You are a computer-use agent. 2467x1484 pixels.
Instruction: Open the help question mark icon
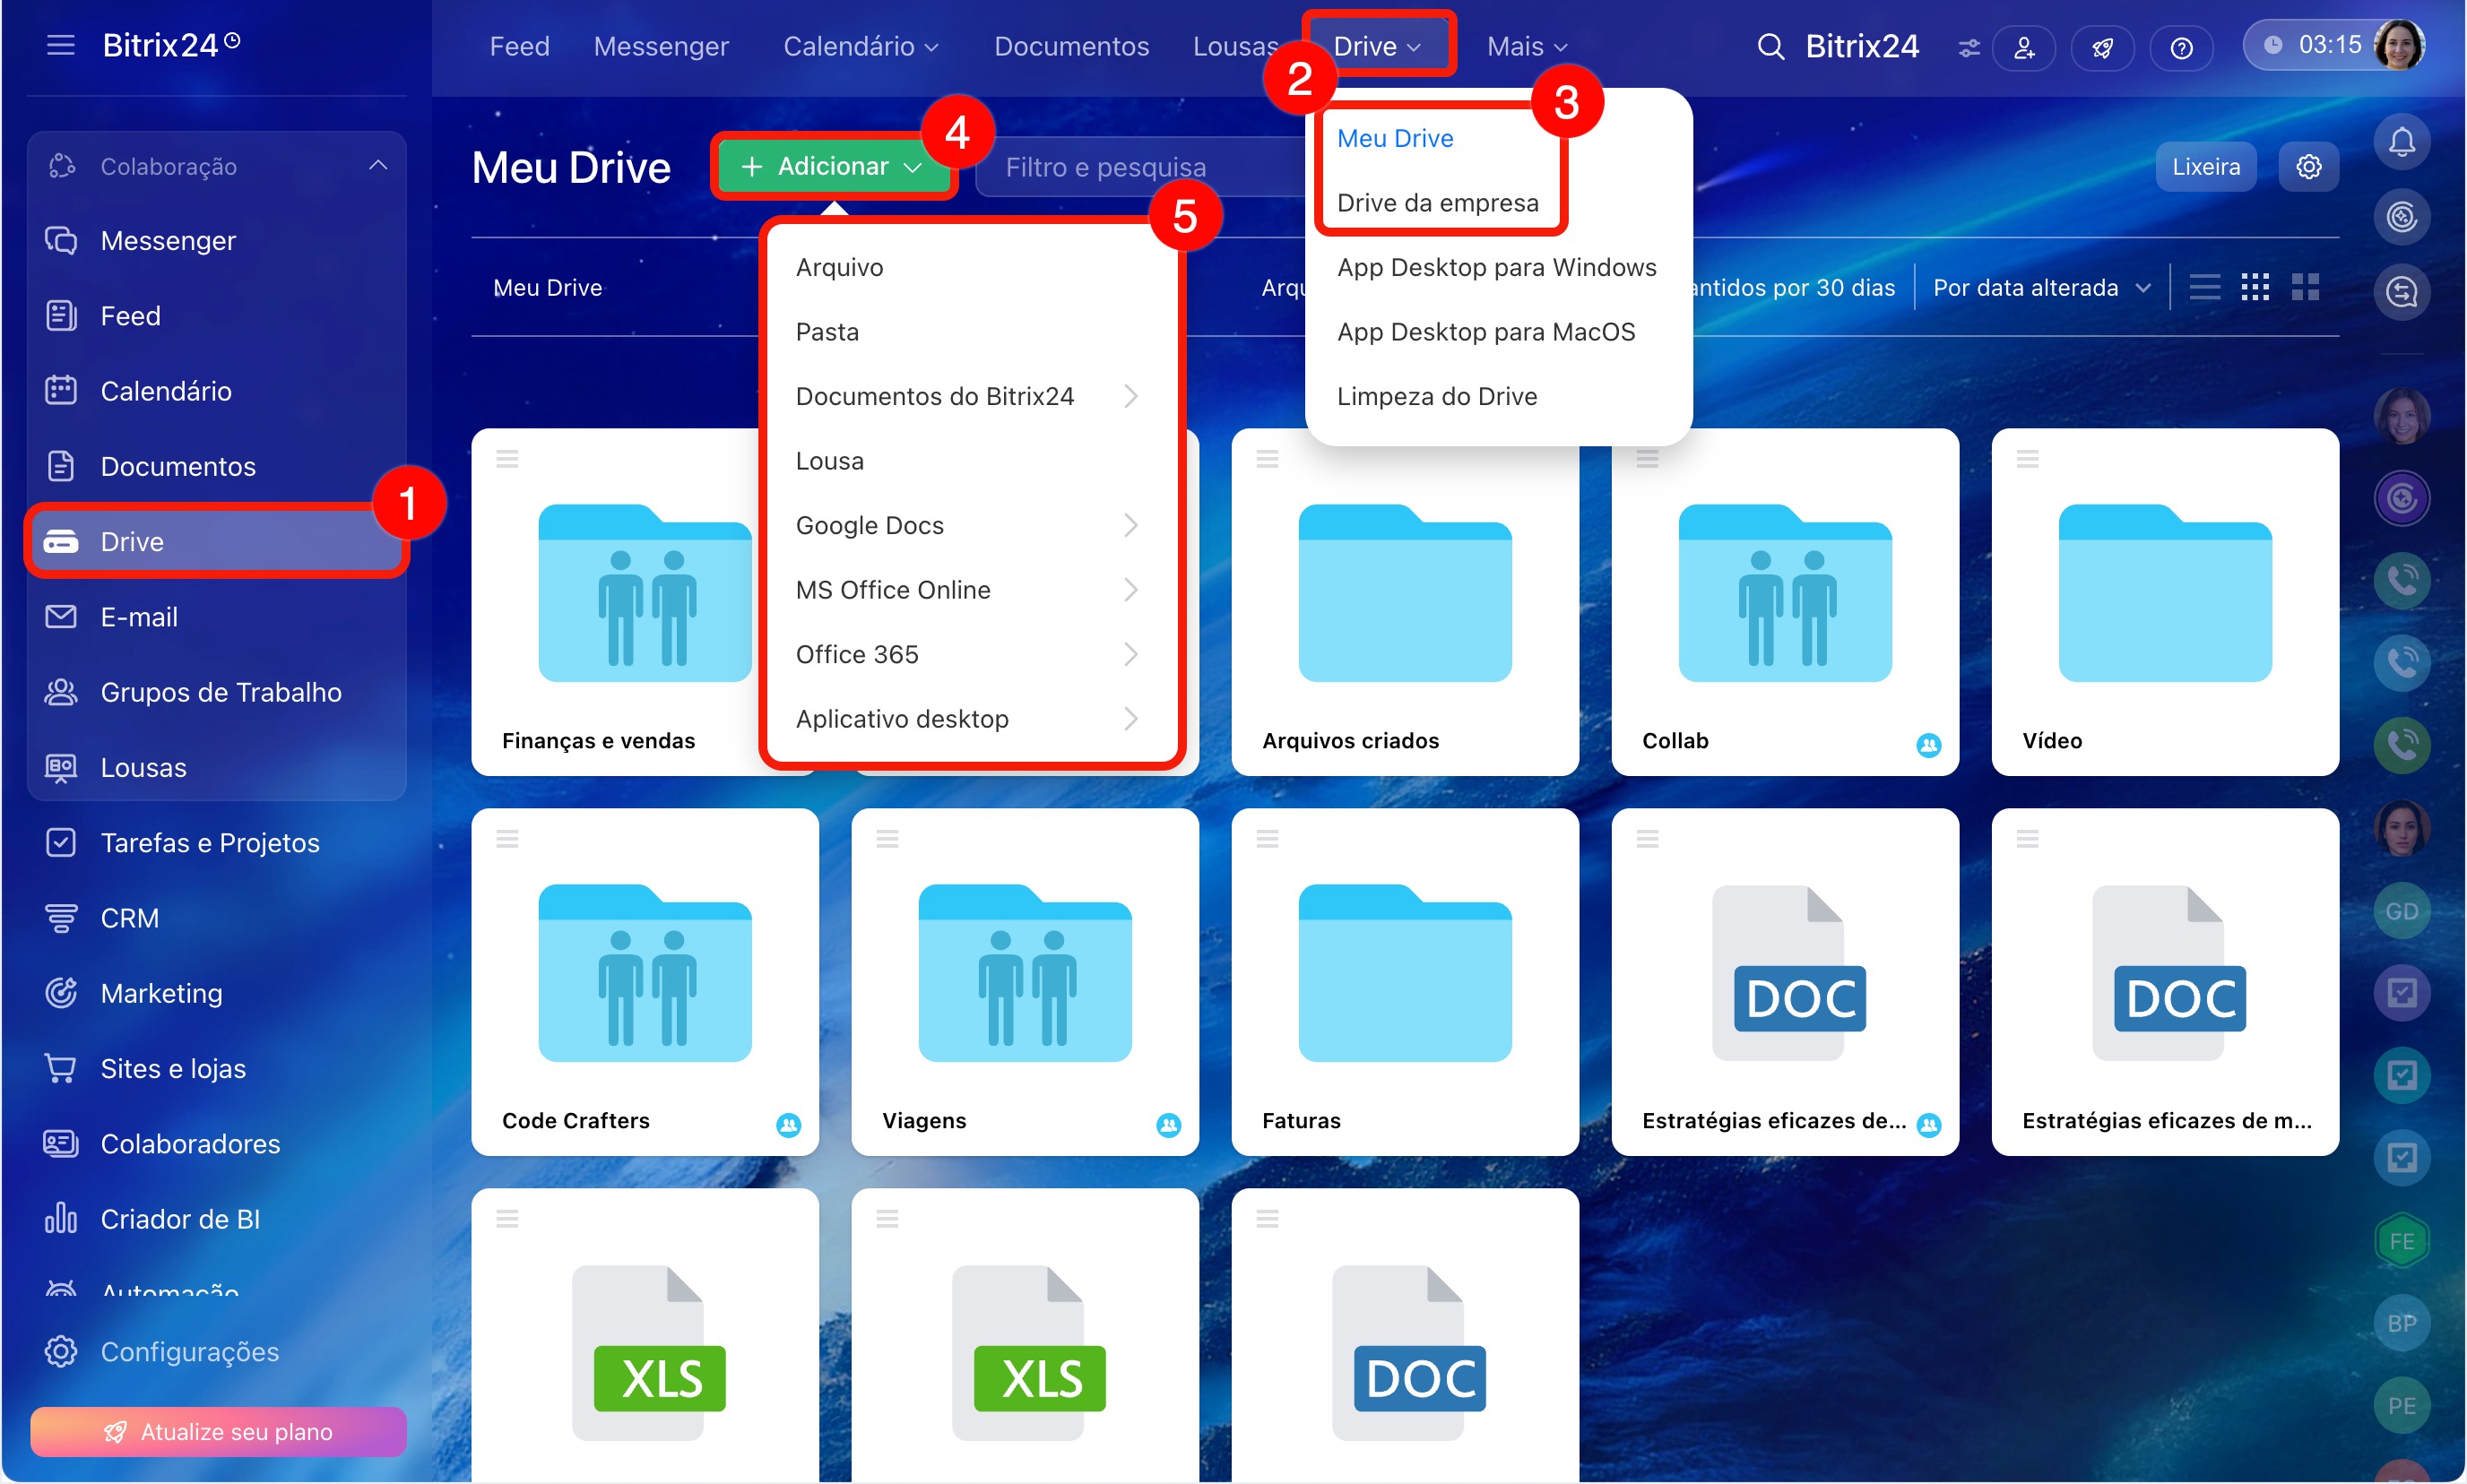[x=2181, y=47]
